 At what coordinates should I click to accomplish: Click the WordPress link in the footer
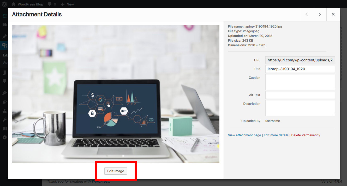point(100,182)
